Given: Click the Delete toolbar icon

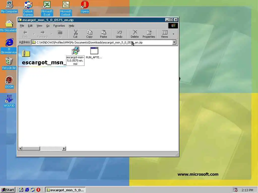Looking at the screenshot, I should coord(135,34).
